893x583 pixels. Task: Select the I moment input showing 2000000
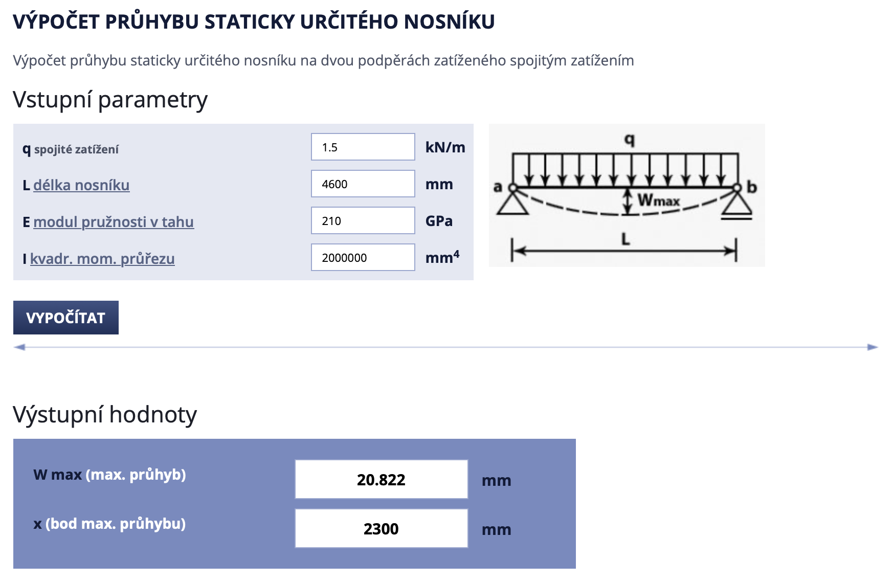tap(363, 258)
